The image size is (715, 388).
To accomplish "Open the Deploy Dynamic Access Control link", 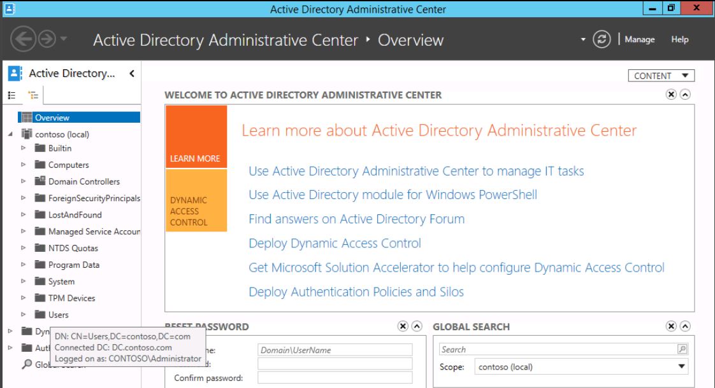I will pos(335,243).
